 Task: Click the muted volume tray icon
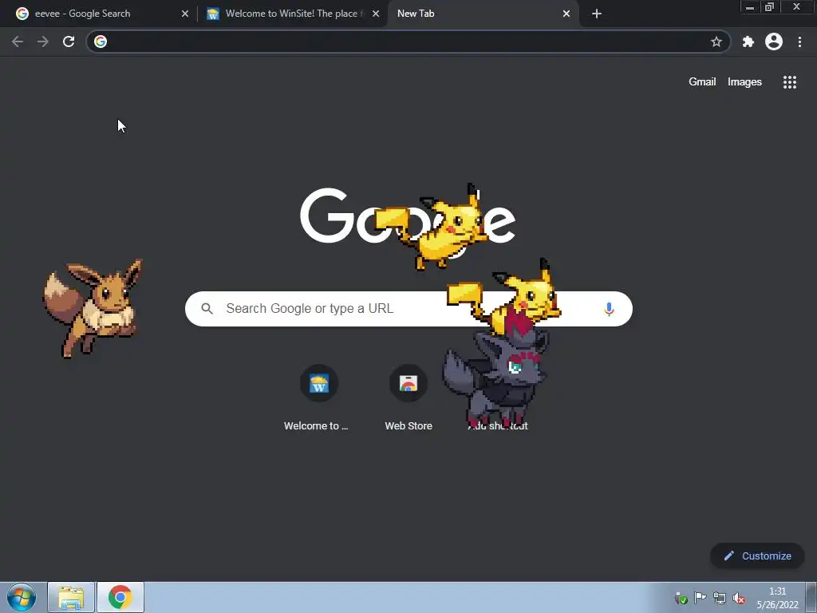tap(738, 598)
